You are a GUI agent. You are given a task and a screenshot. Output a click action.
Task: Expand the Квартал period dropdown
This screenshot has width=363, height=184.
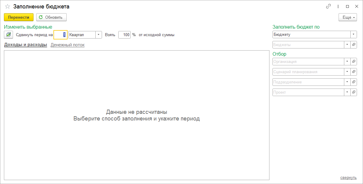(x=99, y=35)
